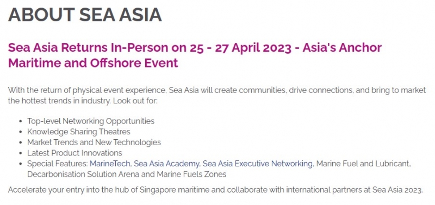Click the ABOUT SEA ASIA heading
435x205 pixels.
pyautogui.click(x=85, y=15)
